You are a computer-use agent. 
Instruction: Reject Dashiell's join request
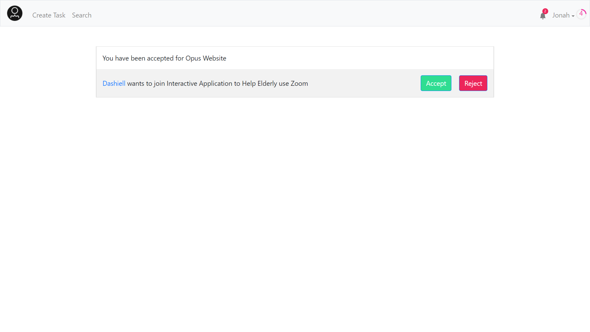tap(473, 83)
